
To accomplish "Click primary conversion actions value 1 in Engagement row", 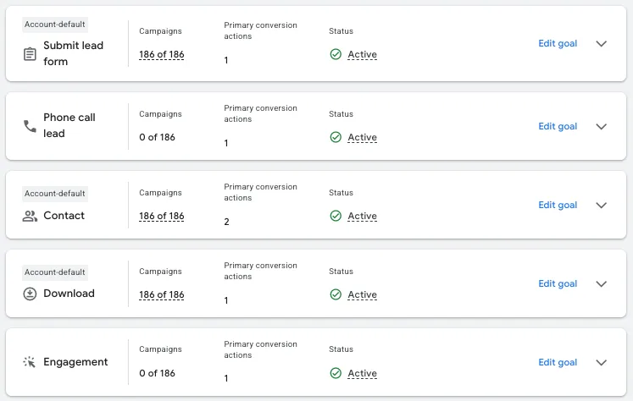I will tap(226, 378).
